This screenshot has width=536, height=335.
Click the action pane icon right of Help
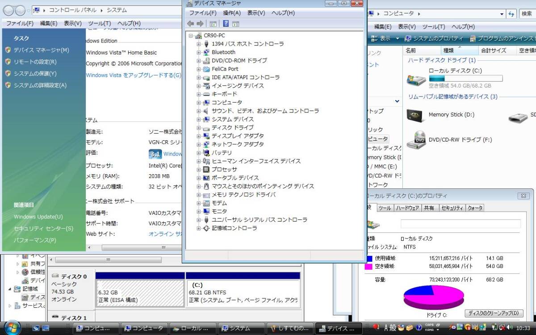click(236, 24)
